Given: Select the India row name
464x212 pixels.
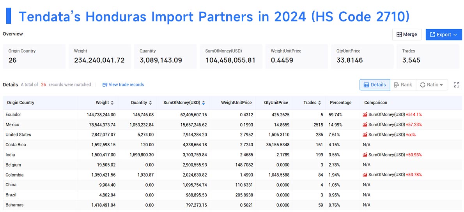Looking at the screenshot, I should (11, 155).
